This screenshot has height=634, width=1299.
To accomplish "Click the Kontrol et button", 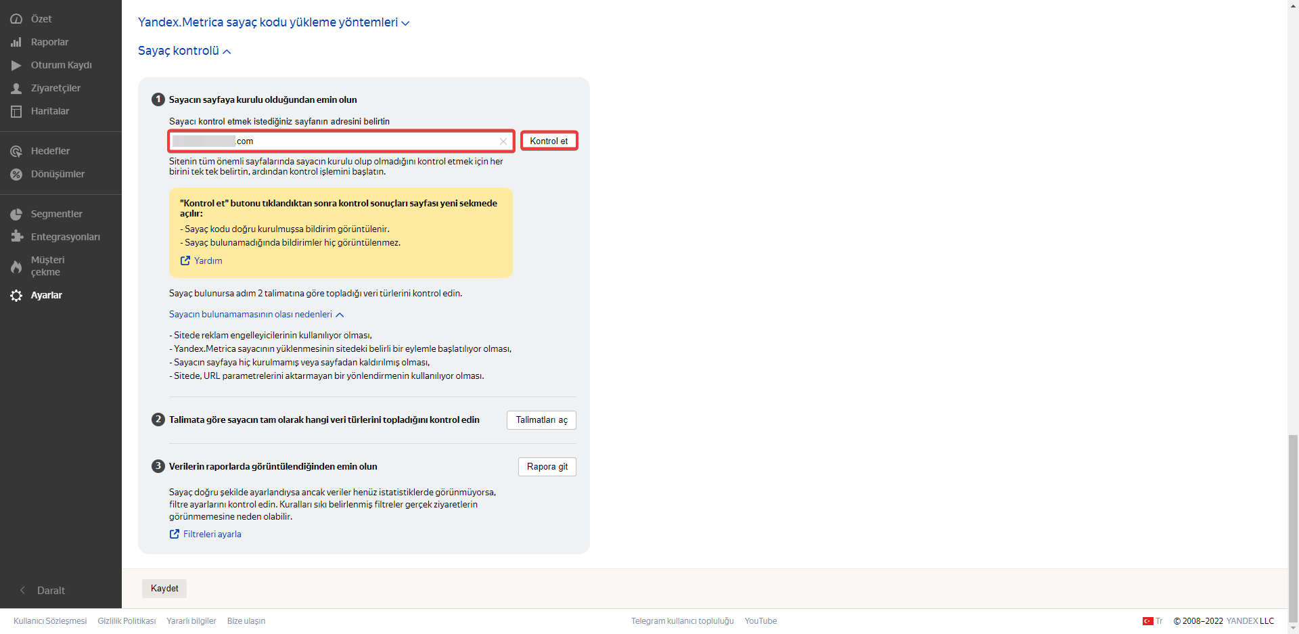I will [x=549, y=141].
